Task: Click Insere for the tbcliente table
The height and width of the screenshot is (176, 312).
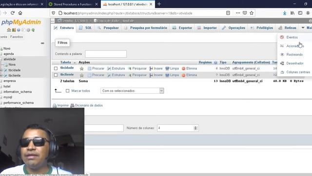Action: tap(156, 75)
